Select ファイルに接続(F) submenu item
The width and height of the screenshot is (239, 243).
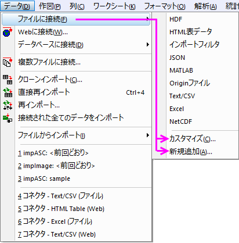coord(76,19)
